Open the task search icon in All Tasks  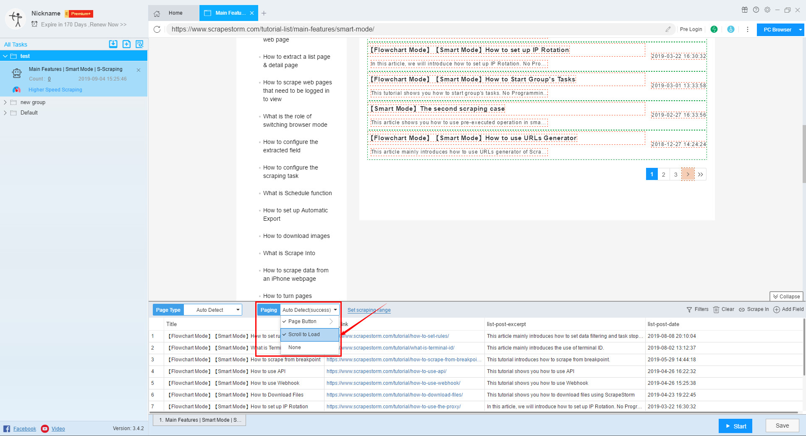[x=139, y=44]
